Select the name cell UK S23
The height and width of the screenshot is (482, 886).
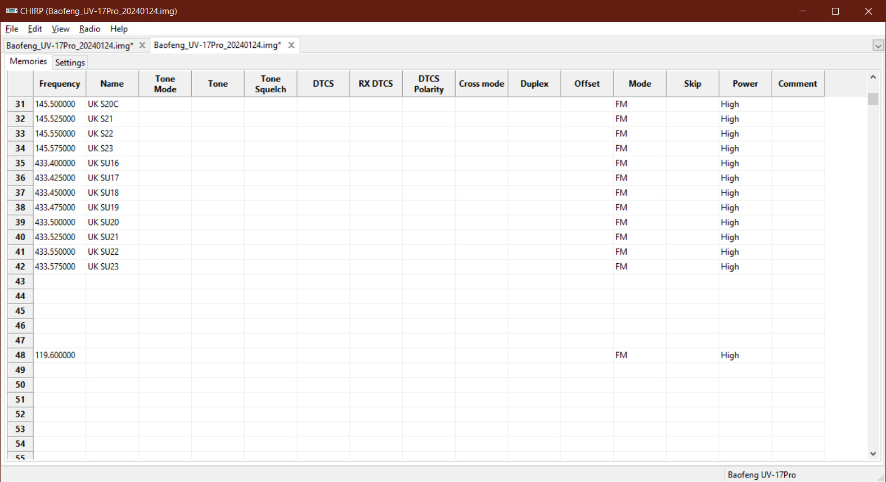pos(112,148)
